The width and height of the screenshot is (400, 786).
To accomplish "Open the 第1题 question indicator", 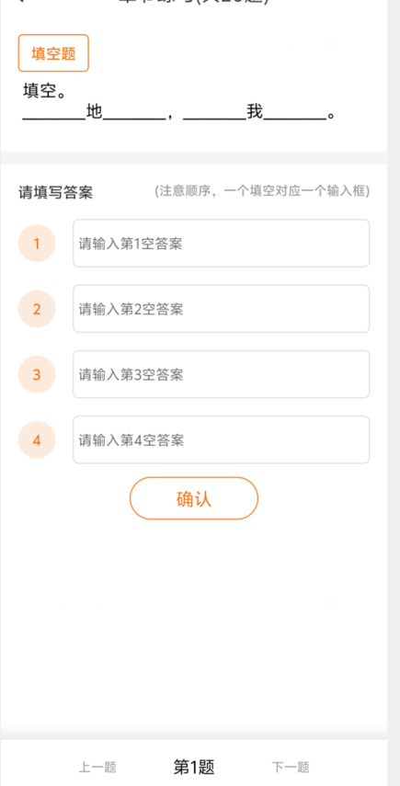I will [x=194, y=767].
